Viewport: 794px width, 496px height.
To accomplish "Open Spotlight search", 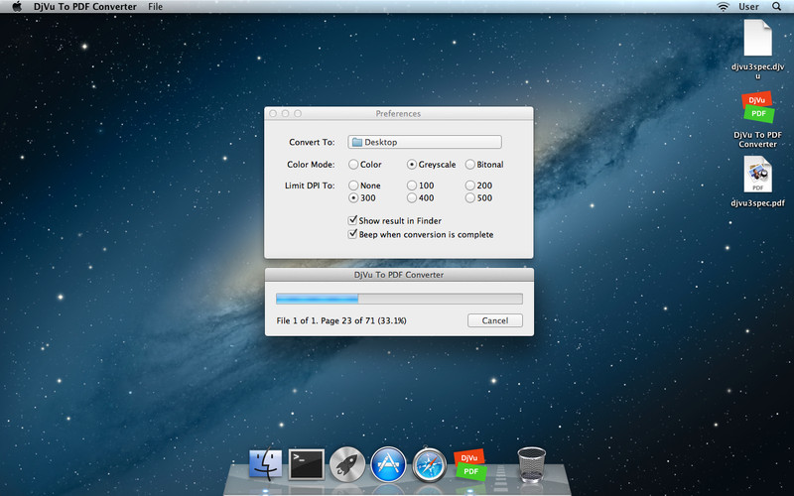I will [777, 7].
